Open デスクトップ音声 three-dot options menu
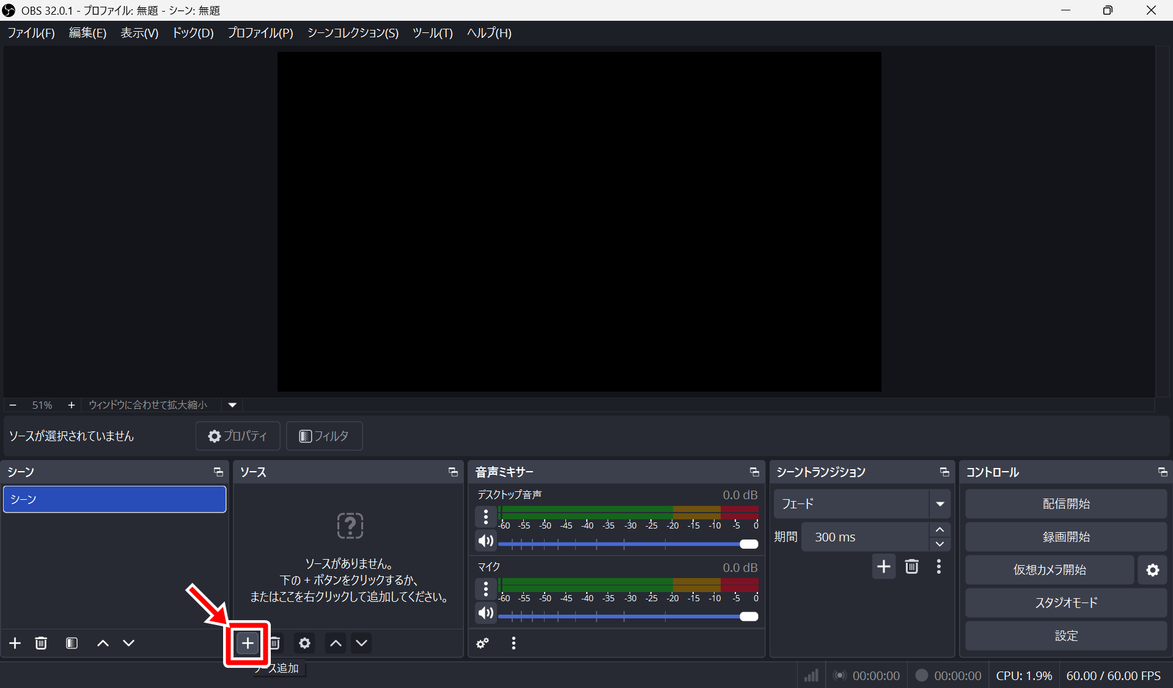Screen dimensions: 1173x688 click(486, 517)
